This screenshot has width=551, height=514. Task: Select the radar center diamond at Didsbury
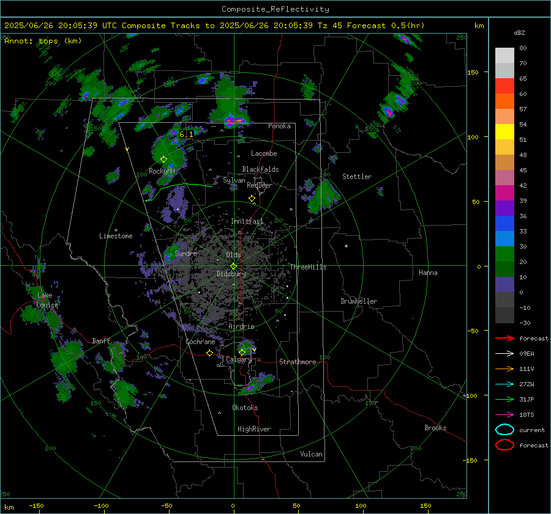233,266
